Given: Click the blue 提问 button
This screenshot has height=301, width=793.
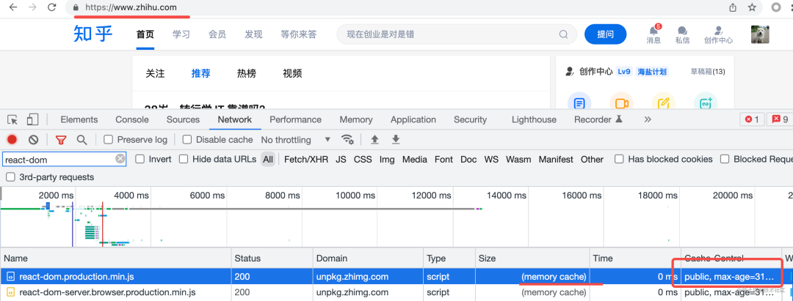Looking at the screenshot, I should click(605, 34).
